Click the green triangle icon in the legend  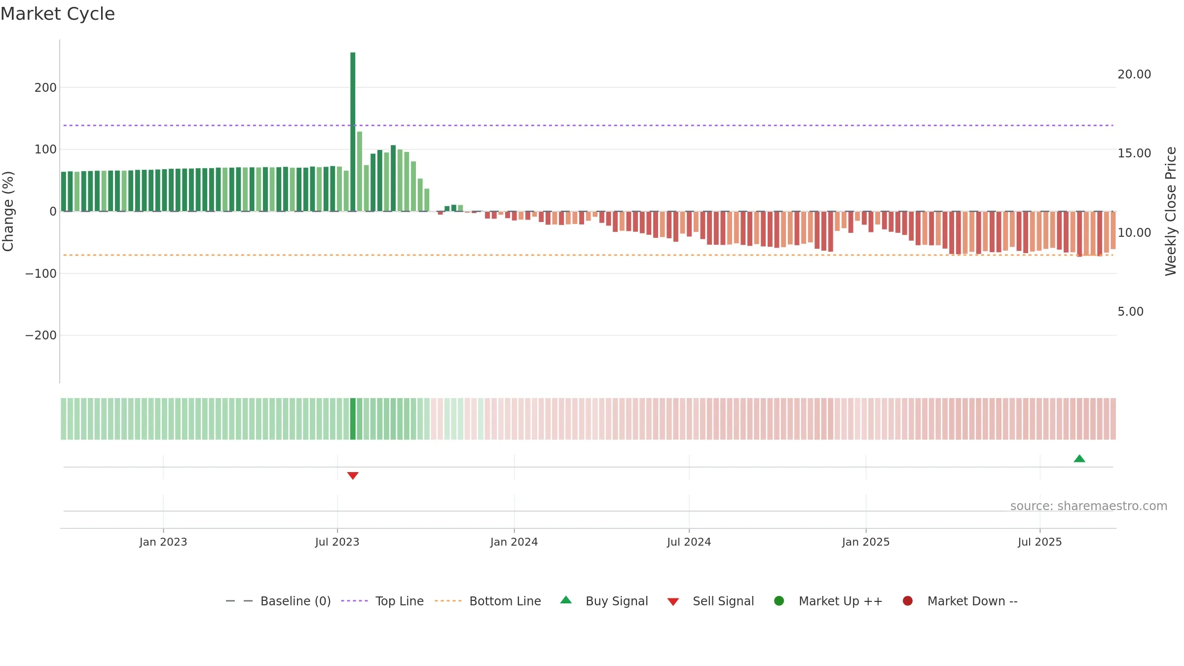(566, 600)
